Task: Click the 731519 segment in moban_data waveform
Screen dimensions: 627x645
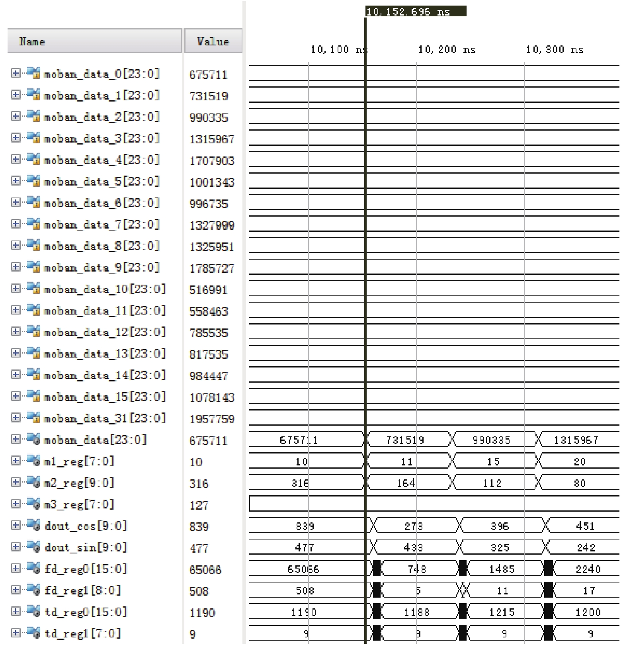Action: coord(405,440)
